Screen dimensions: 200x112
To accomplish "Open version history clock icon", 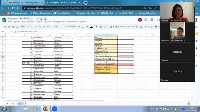I will click(x=146, y=20).
